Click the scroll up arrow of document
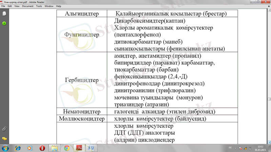The height and width of the screenshot is (152, 271). tap(269, 10)
